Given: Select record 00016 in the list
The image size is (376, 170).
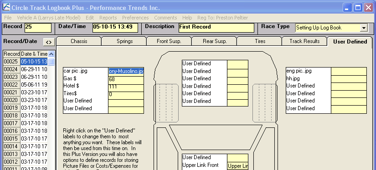Looking at the screenshot, I should tap(26, 131).
